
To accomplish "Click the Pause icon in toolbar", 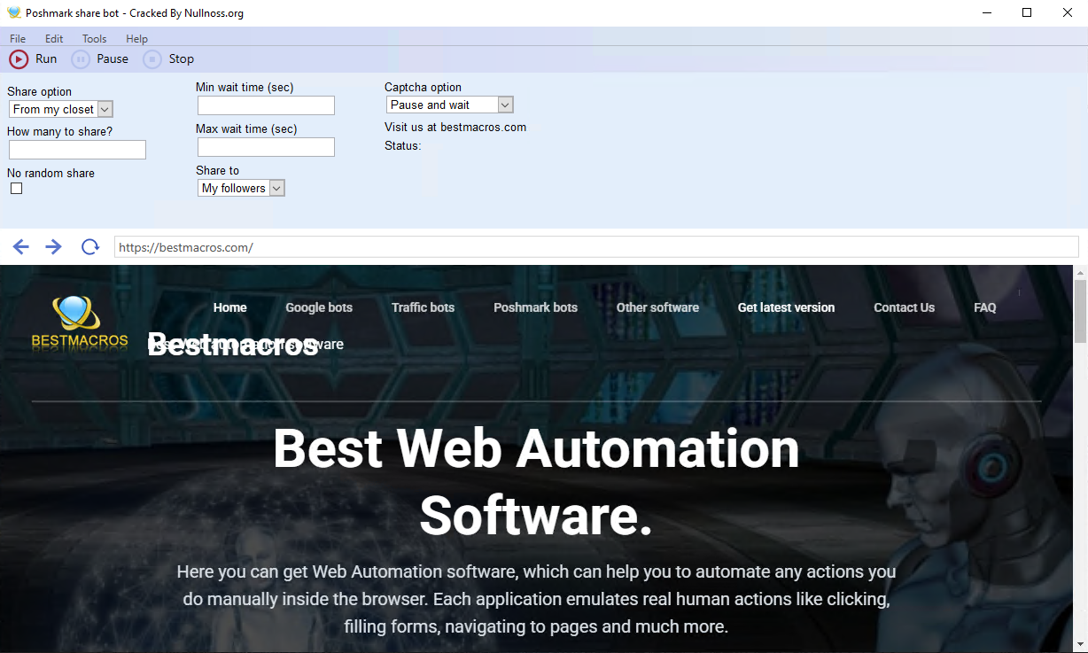I will click(x=81, y=59).
